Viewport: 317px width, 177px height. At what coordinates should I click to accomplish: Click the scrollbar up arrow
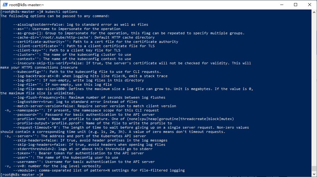point(314,12)
